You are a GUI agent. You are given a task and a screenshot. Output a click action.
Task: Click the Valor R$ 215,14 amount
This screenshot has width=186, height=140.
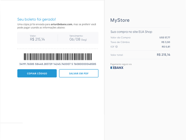point(37,39)
